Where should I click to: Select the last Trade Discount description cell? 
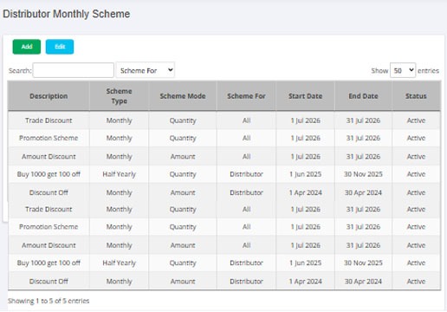49,209
